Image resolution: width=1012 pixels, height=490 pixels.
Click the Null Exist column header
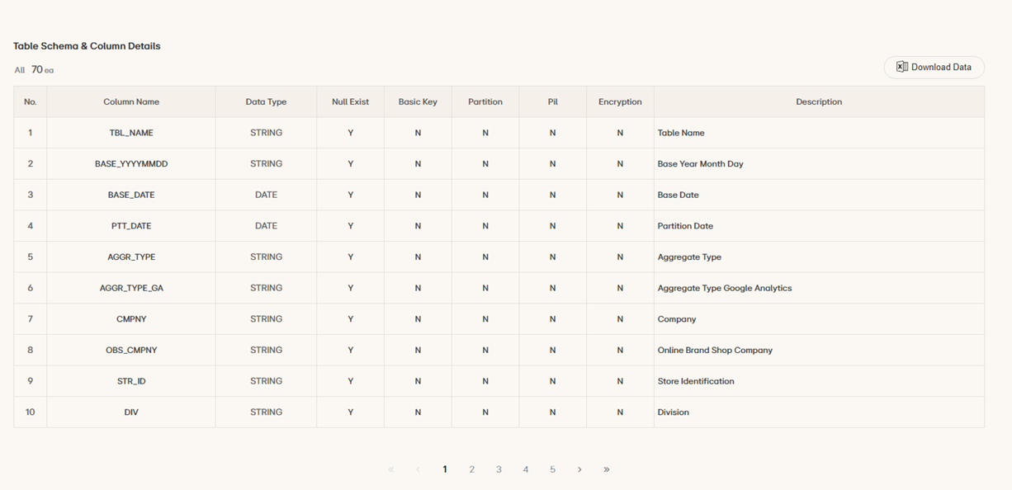(350, 102)
